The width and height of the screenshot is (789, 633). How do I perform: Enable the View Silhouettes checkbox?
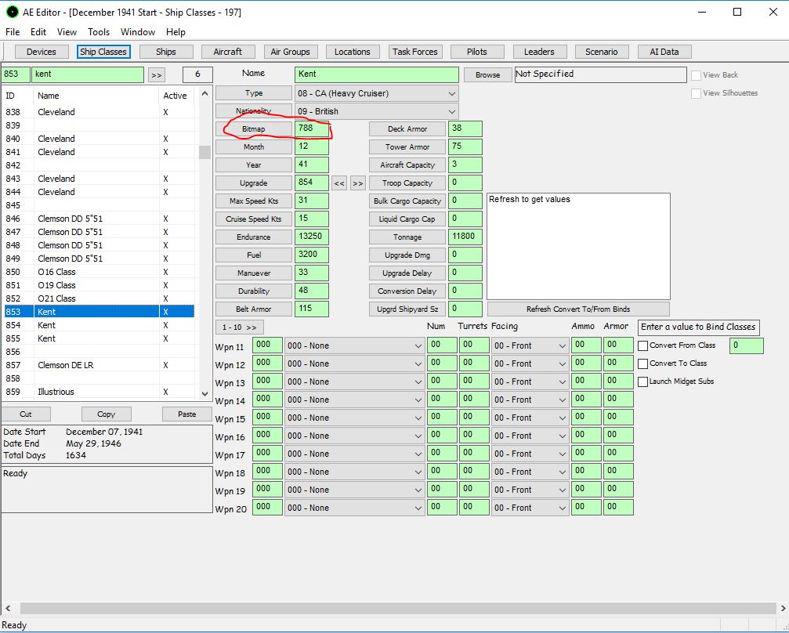tap(696, 93)
